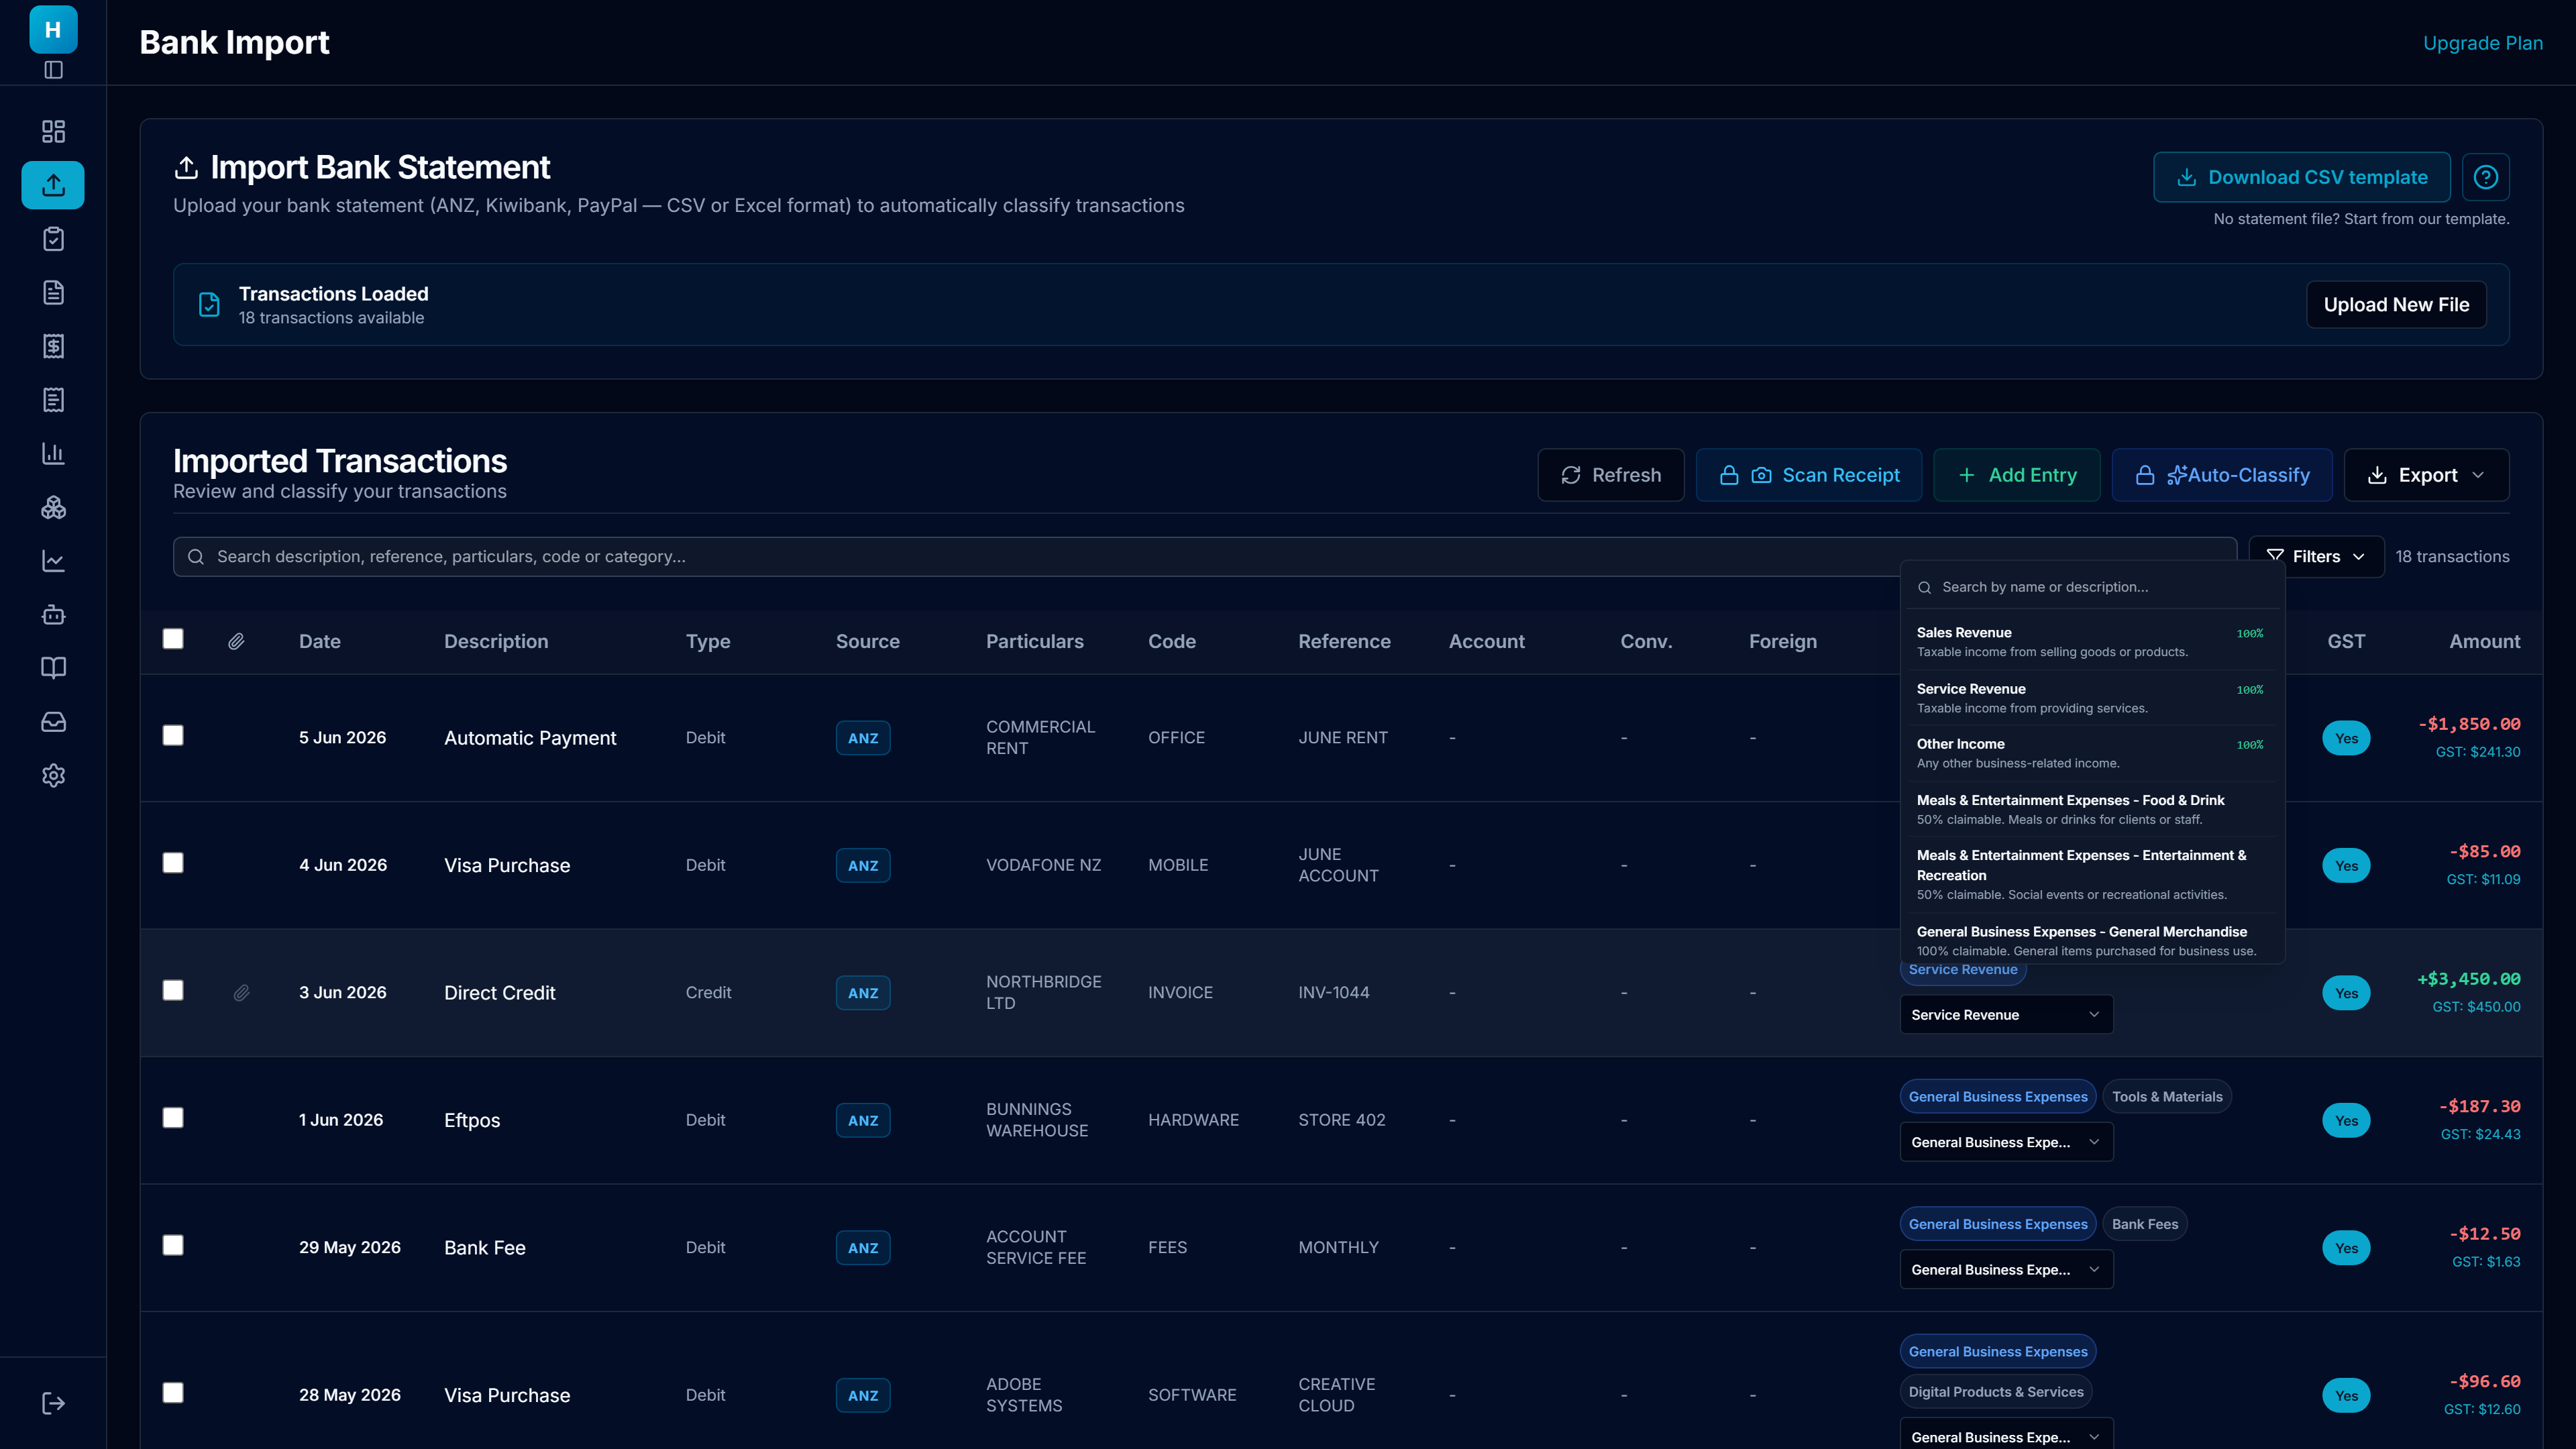Click Download CSV template button
Image resolution: width=2576 pixels, height=1449 pixels.
click(x=2301, y=177)
